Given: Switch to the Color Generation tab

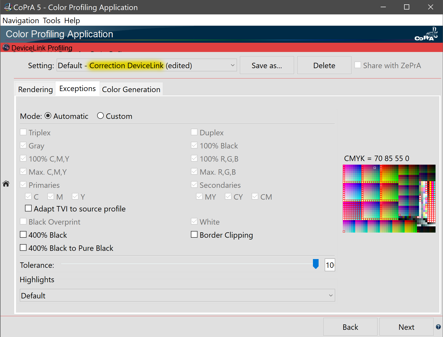Looking at the screenshot, I should click(131, 89).
